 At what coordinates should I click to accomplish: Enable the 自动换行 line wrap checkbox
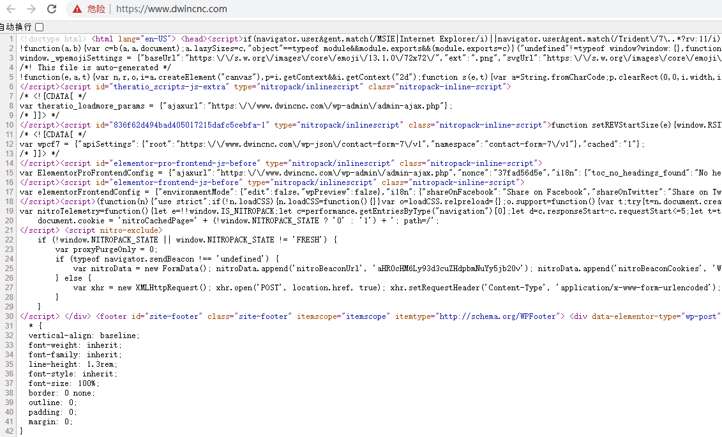[40, 27]
